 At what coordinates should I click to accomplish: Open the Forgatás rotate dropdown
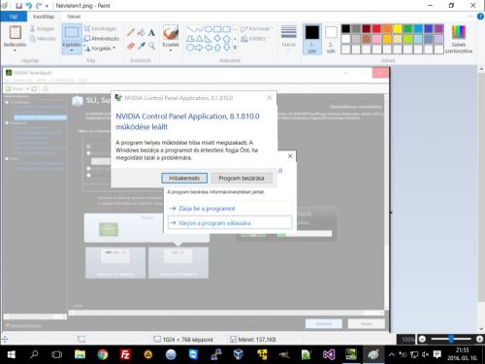tap(100, 49)
